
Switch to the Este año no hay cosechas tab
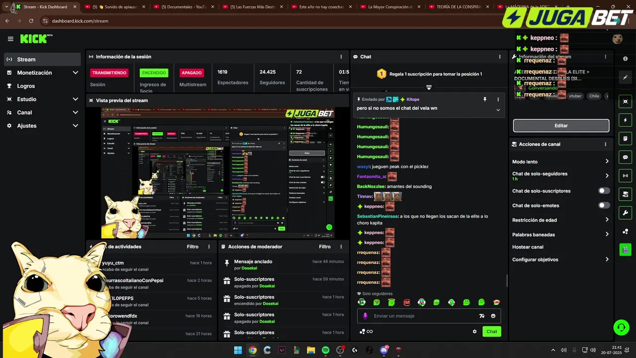pos(321,7)
